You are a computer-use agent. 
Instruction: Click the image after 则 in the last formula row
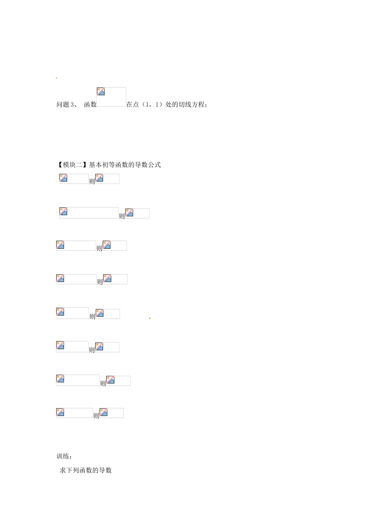click(111, 413)
